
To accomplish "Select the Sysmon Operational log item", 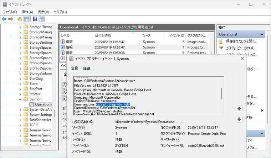I will pyautogui.click(x=43, y=104).
